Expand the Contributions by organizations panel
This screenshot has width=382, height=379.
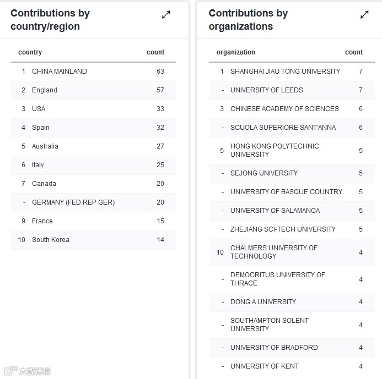364,15
